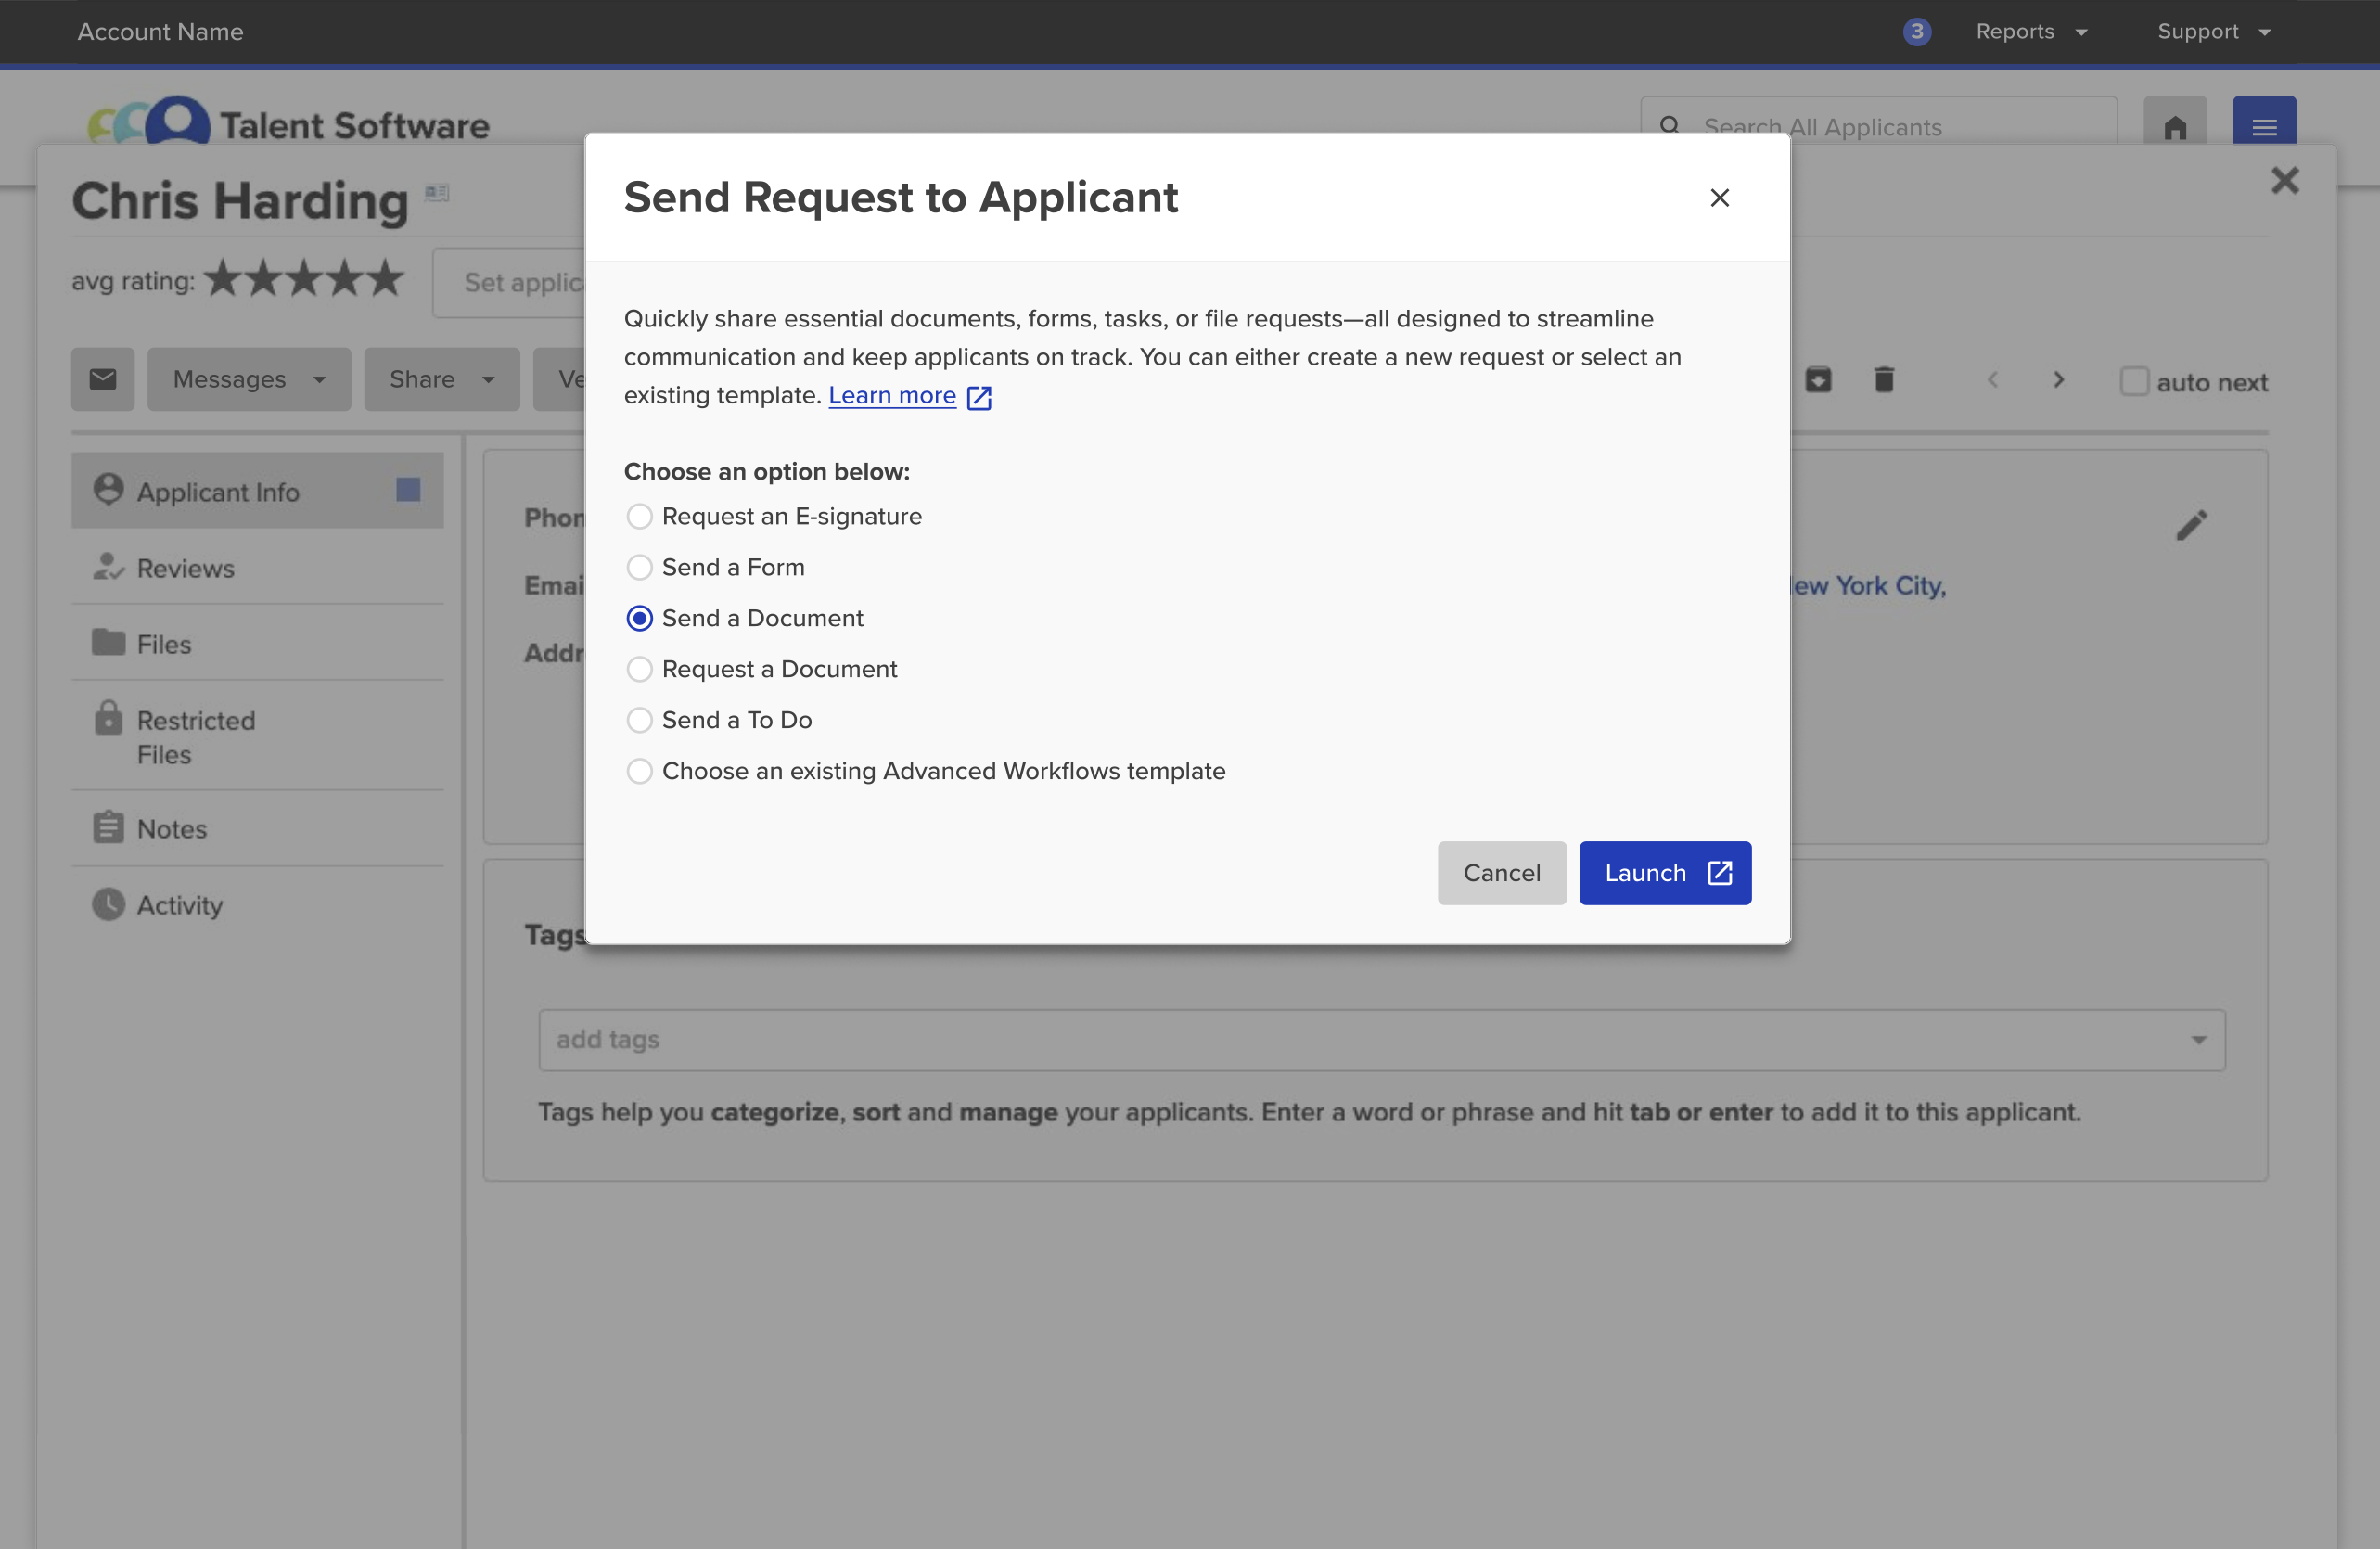Click the Launch button
The width and height of the screenshot is (2380, 1549).
(1664, 873)
